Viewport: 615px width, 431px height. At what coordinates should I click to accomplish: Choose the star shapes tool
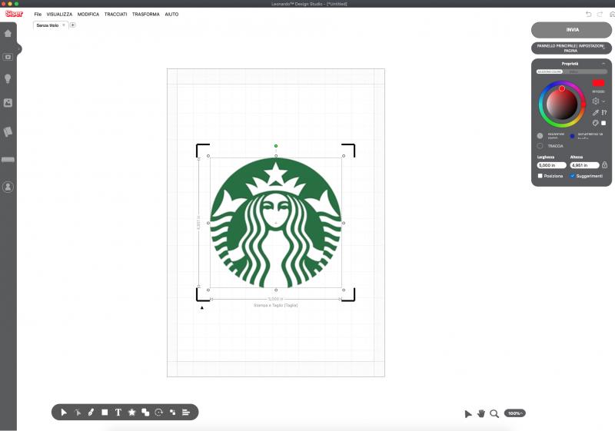tap(131, 413)
